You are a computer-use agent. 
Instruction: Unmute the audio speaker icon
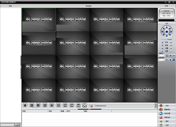click(91, 105)
